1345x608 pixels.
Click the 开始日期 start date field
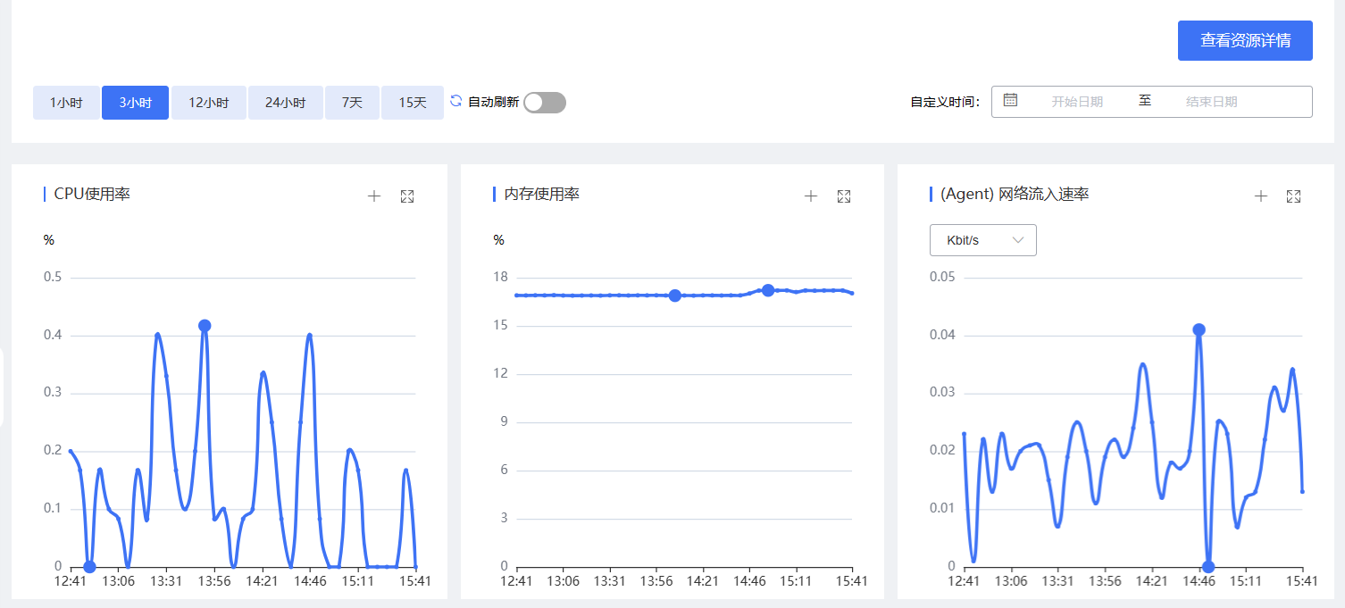click(1076, 102)
